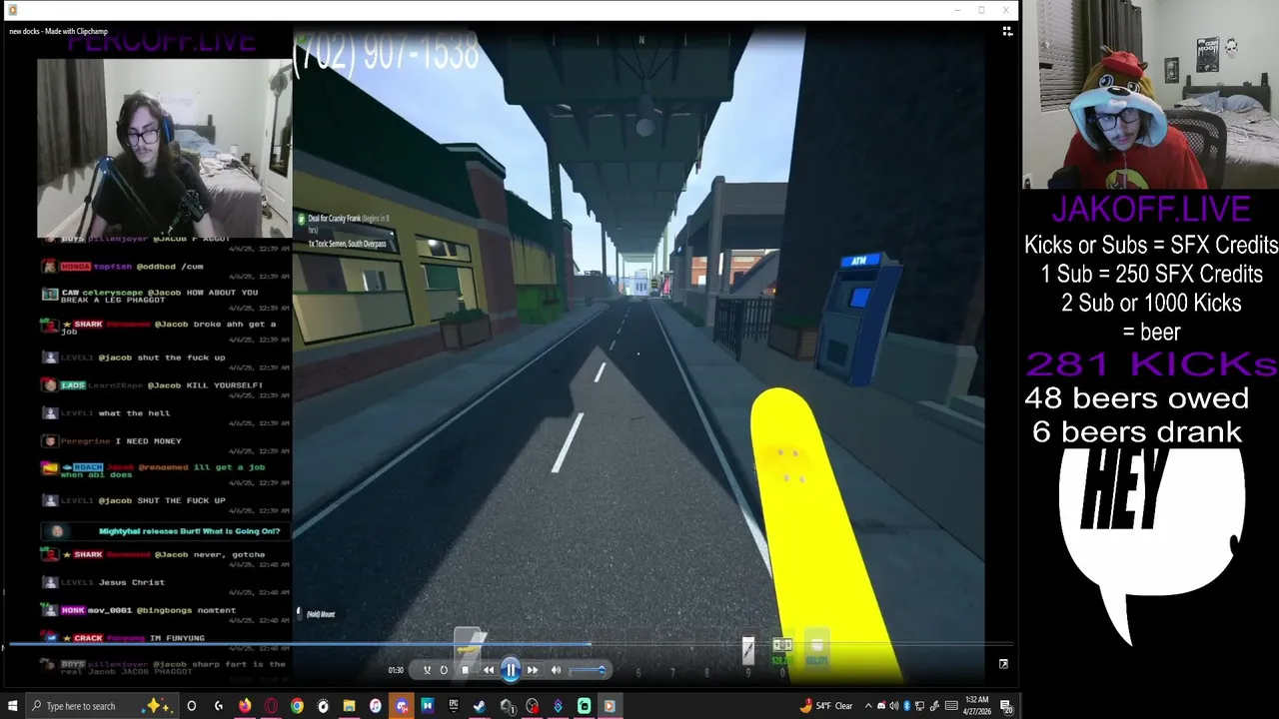Screen dimensions: 1279x719
Task: Adjust the media player volume slider
Action: tap(587, 670)
